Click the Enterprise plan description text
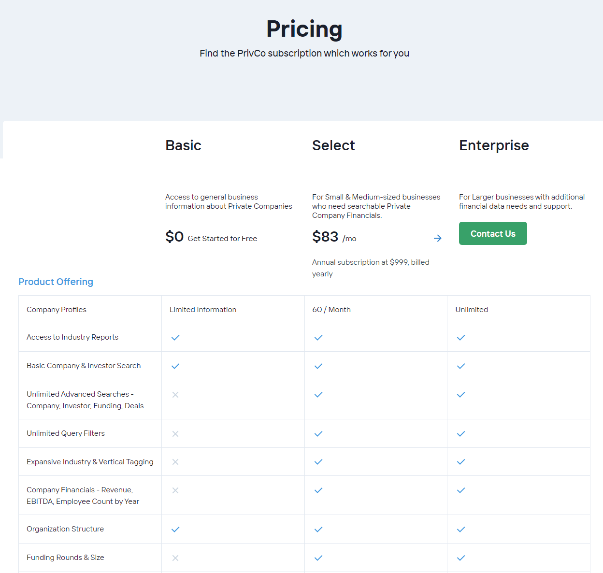Screen dimensions: 603x573 click(522, 201)
